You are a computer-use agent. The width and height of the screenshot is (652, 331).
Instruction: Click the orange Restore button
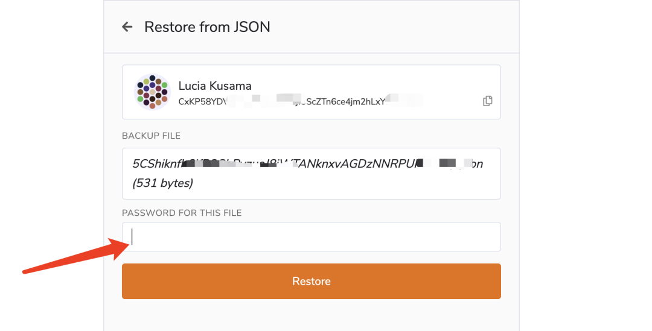click(312, 282)
